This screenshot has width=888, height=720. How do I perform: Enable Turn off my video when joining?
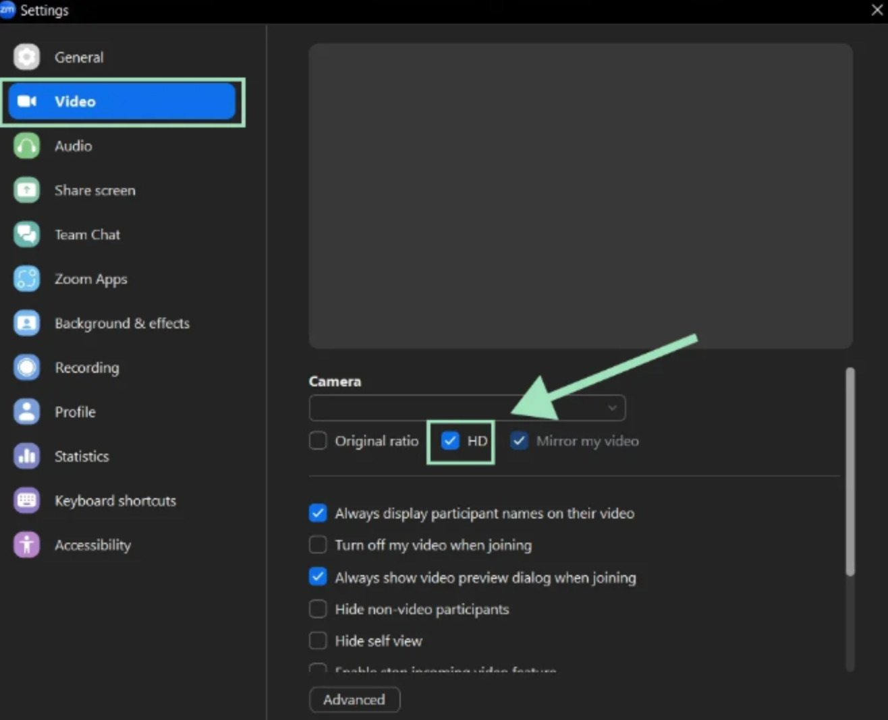coord(317,545)
